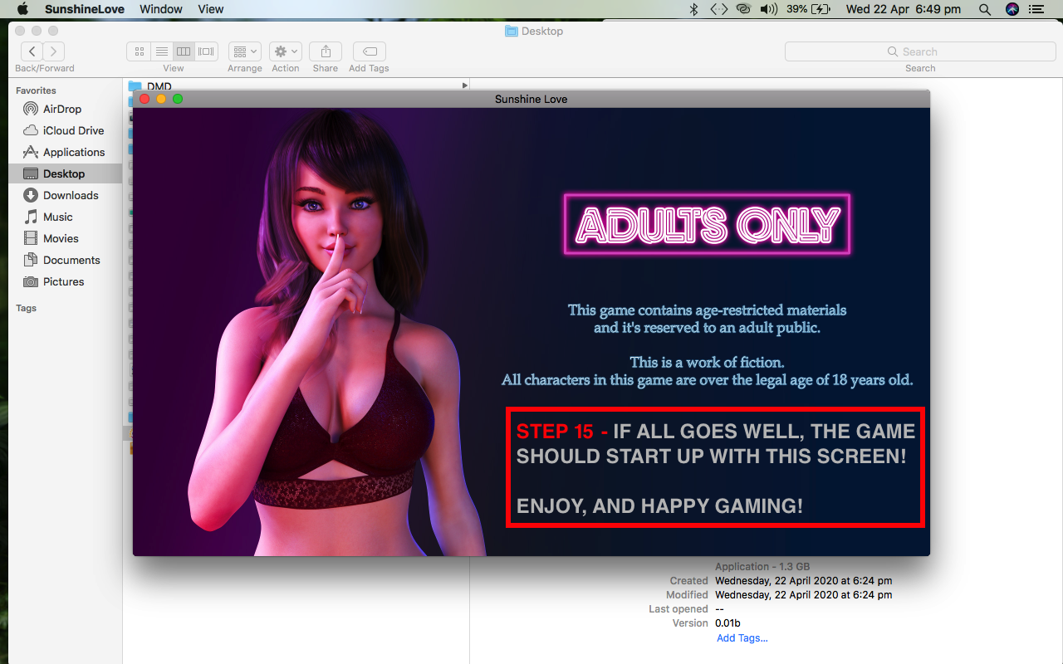Click the Finder search field
The image size is (1063, 664).
click(920, 51)
